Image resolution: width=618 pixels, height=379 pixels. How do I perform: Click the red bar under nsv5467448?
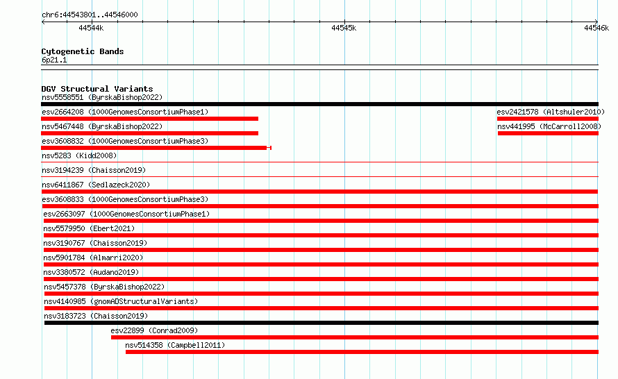point(149,133)
